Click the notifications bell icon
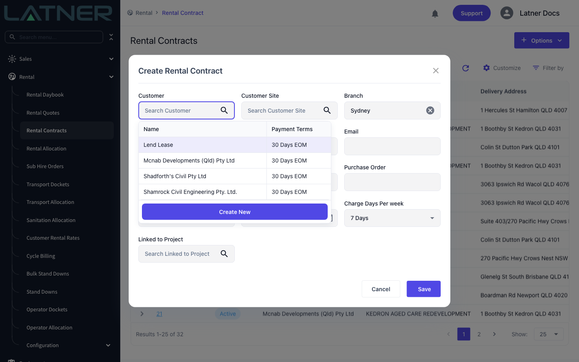This screenshot has height=362, width=579. 435,14
